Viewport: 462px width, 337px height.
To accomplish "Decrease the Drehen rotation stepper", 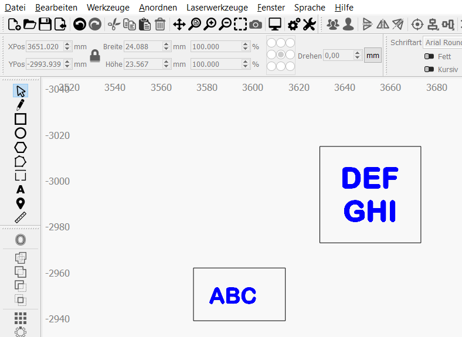I will pyautogui.click(x=358, y=58).
